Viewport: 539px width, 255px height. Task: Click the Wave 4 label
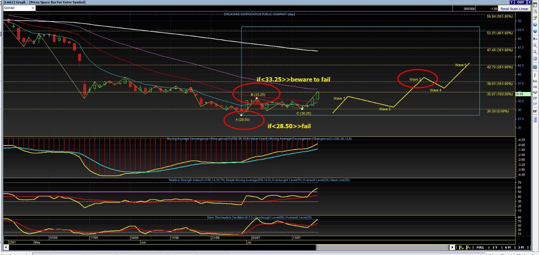436,91
